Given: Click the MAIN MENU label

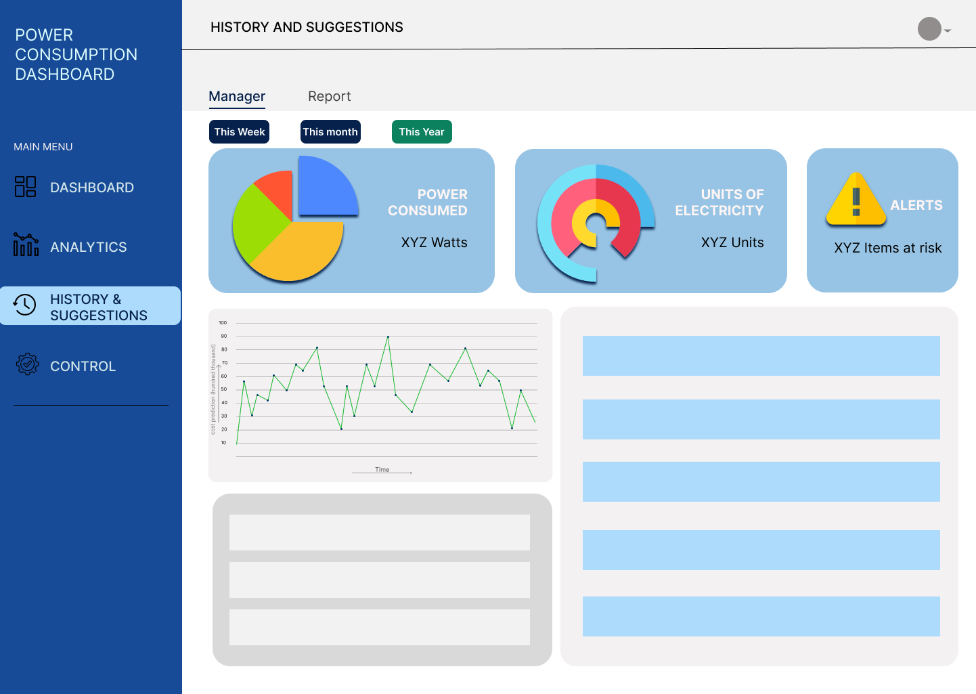Looking at the screenshot, I should (43, 147).
